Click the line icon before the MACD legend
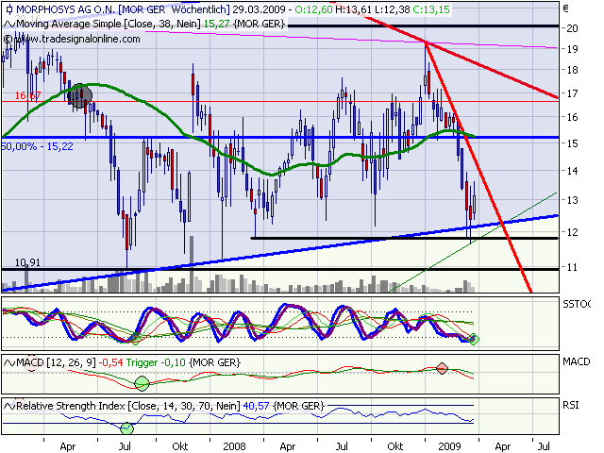This screenshot has height=453, width=604. point(8,363)
